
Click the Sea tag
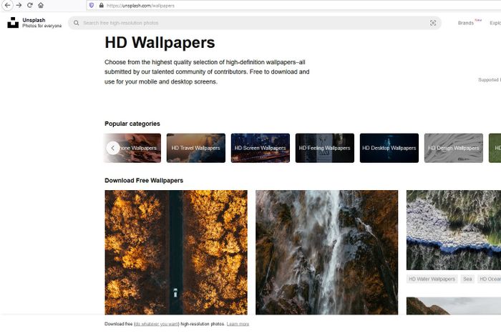467,279
